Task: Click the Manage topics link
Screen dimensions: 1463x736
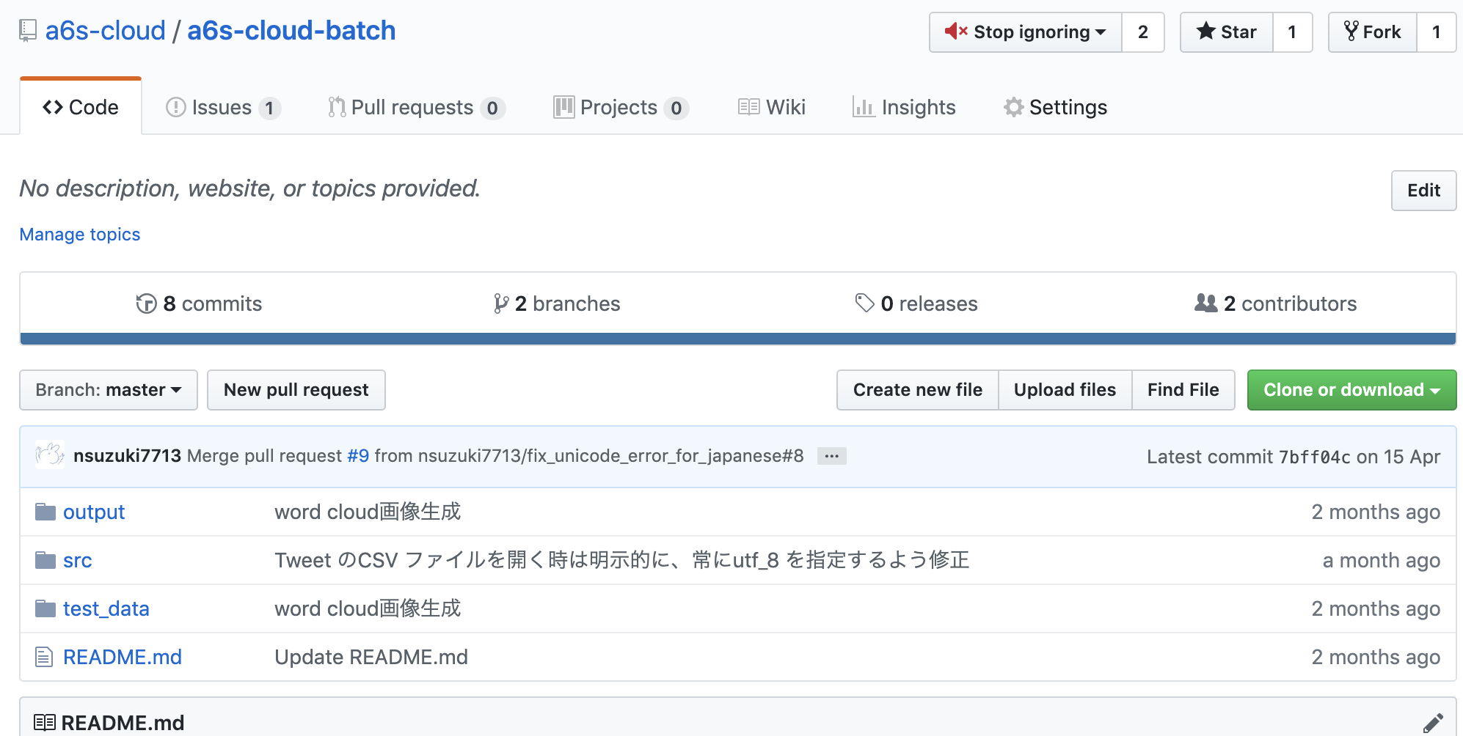Action: tap(80, 235)
